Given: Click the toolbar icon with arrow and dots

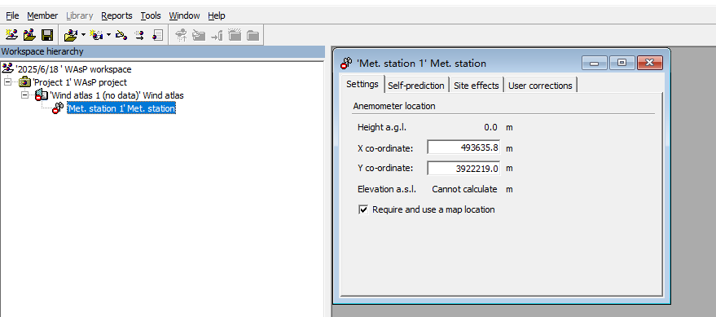Looking at the screenshot, I should coord(139,35).
